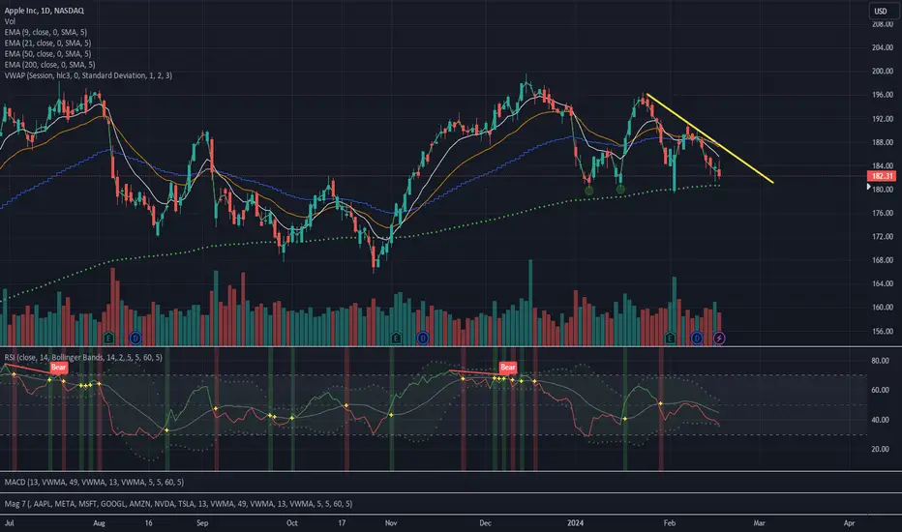Select the earnings 'E' marker in February

[672, 338]
